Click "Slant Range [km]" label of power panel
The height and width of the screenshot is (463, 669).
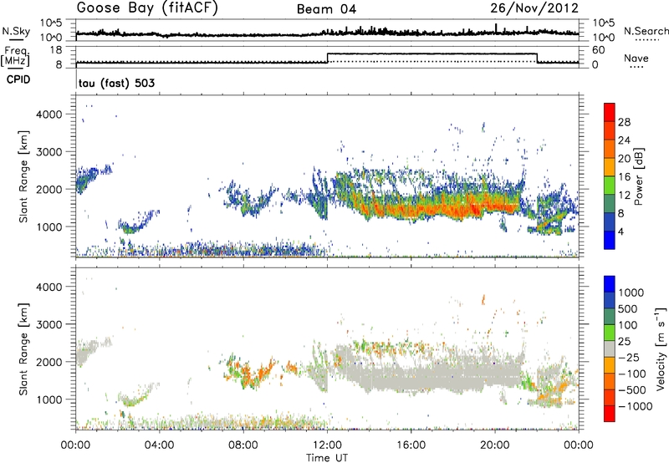click(23, 176)
